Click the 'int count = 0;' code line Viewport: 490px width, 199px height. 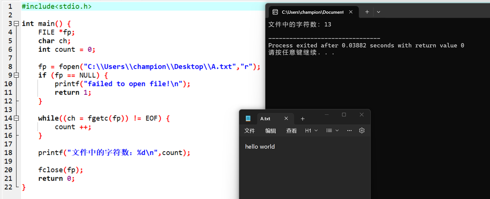(67, 50)
